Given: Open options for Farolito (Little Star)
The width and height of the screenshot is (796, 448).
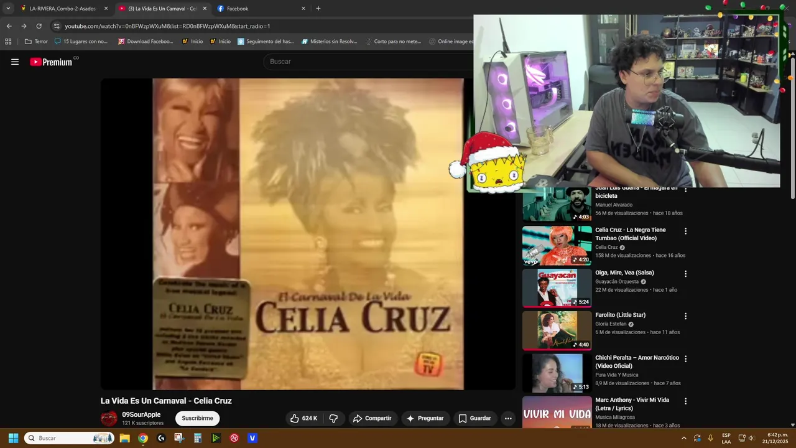Looking at the screenshot, I should 686,316.
